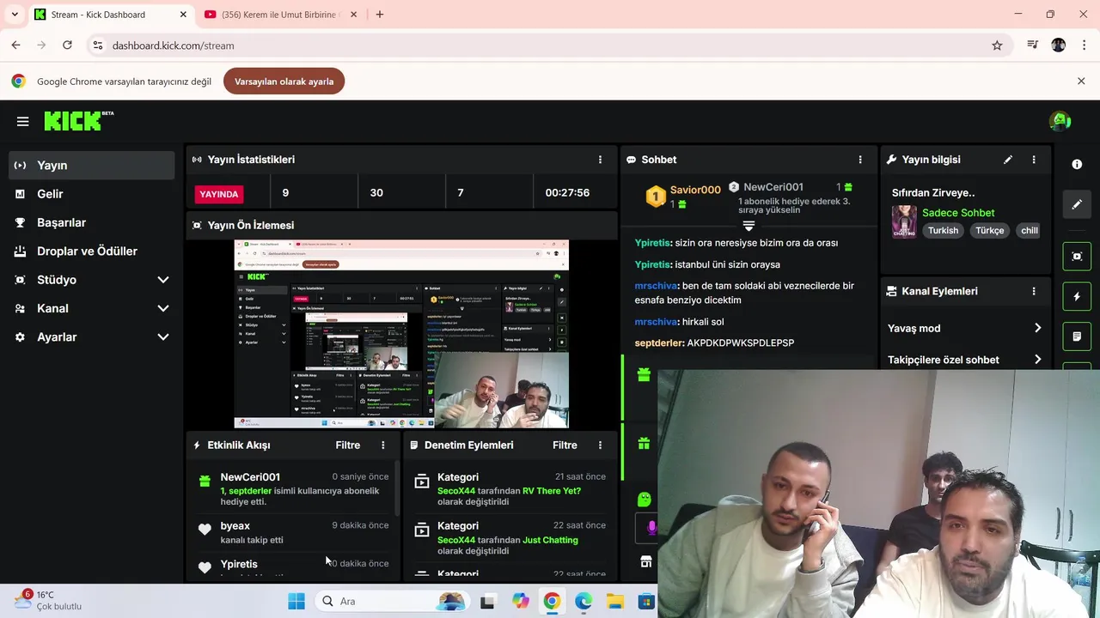Click the YAYINDA live badge

(x=219, y=194)
